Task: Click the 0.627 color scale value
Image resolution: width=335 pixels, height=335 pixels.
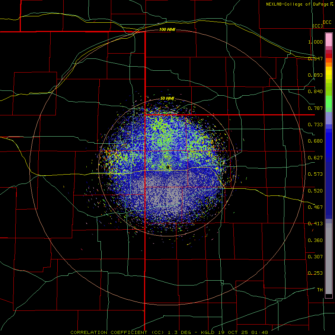Action: [315, 158]
